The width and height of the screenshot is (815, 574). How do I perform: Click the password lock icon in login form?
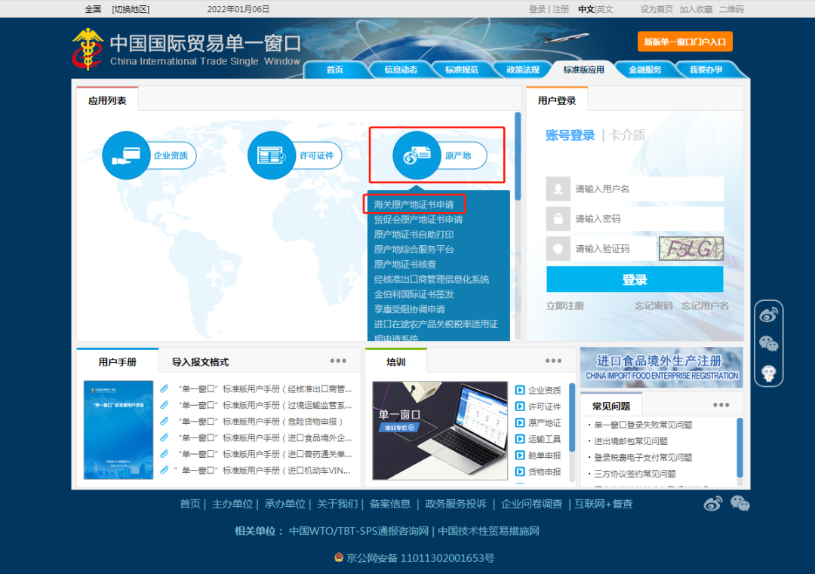click(557, 219)
